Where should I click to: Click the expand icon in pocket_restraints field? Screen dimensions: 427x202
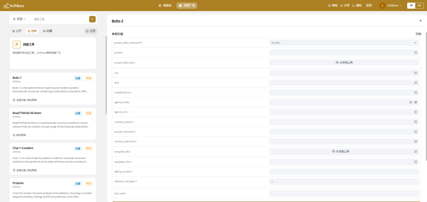coord(416,132)
